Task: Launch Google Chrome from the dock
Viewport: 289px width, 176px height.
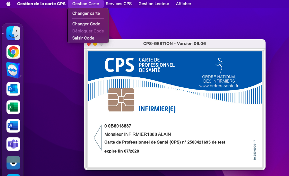Action: (x=13, y=52)
